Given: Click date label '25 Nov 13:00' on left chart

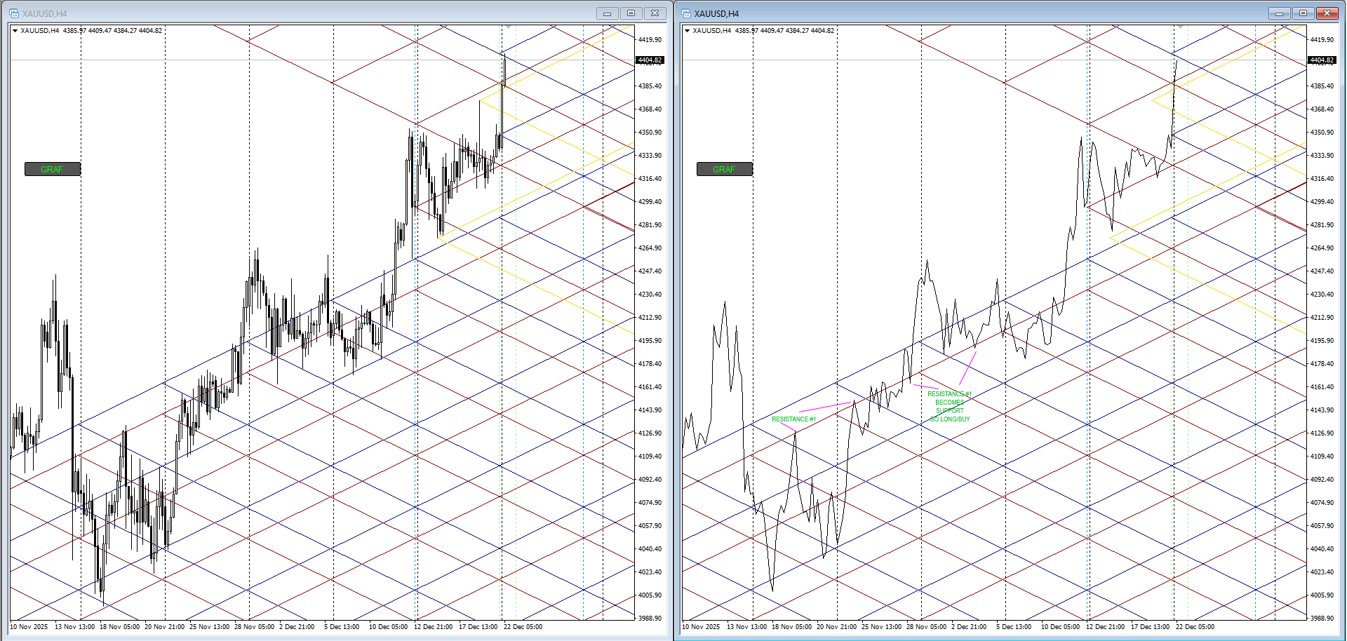Looking at the screenshot, I should pyautogui.click(x=209, y=627).
